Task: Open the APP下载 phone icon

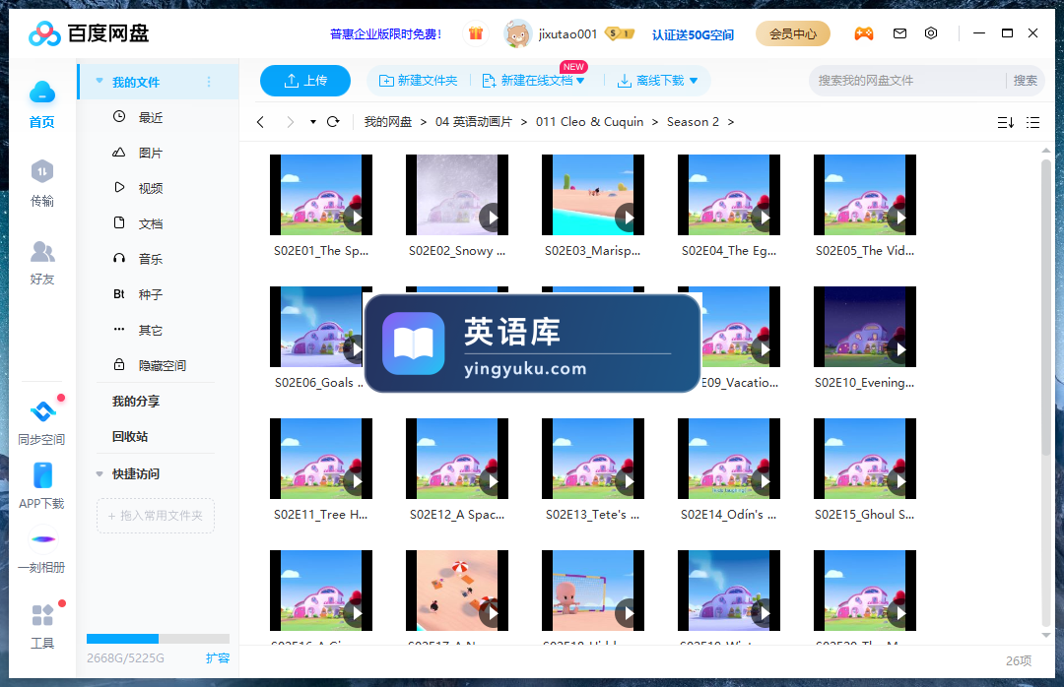Action: pyautogui.click(x=42, y=475)
